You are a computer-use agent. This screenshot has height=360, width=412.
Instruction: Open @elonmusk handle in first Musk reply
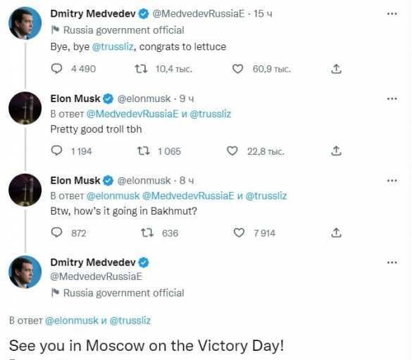point(144,99)
